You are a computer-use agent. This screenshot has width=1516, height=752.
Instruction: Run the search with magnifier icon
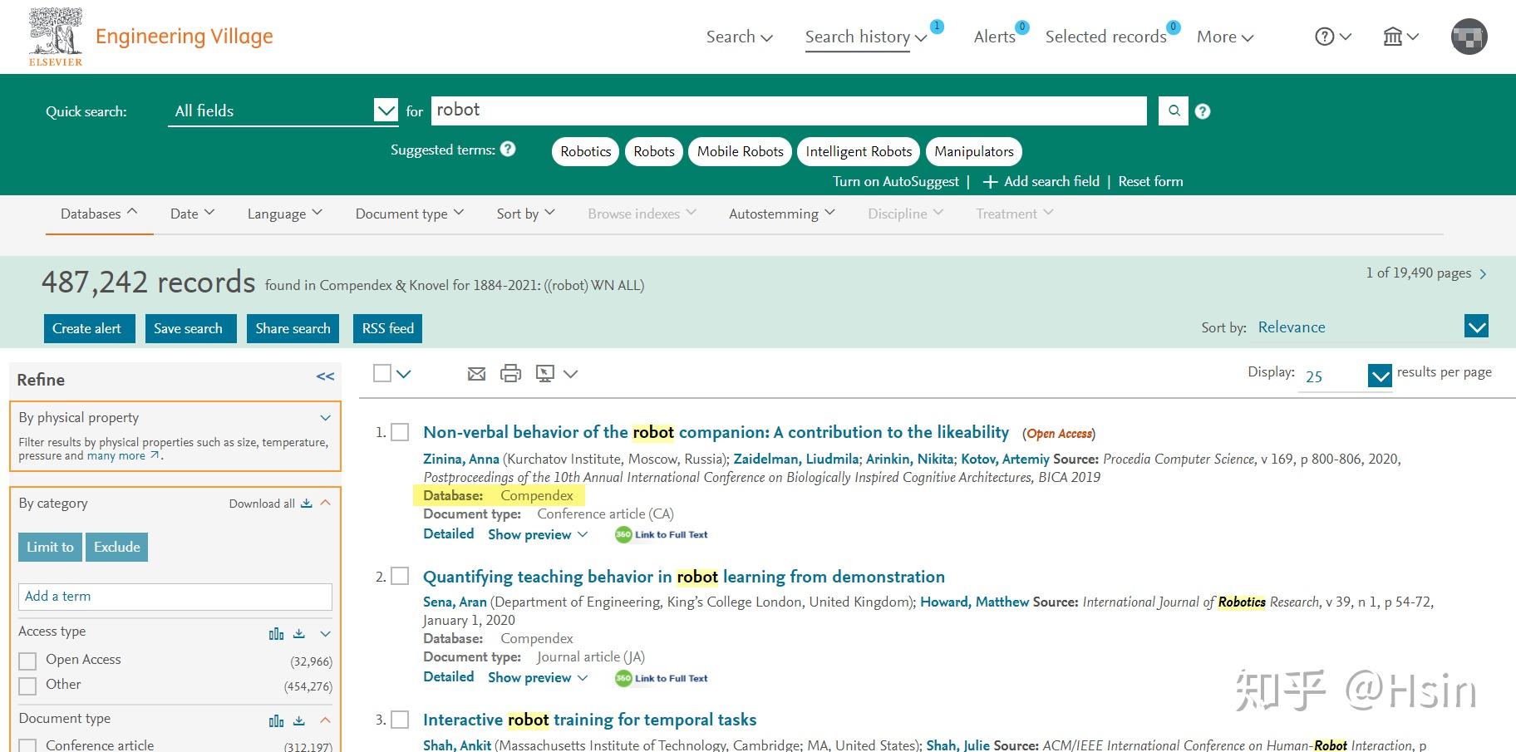[x=1174, y=111]
